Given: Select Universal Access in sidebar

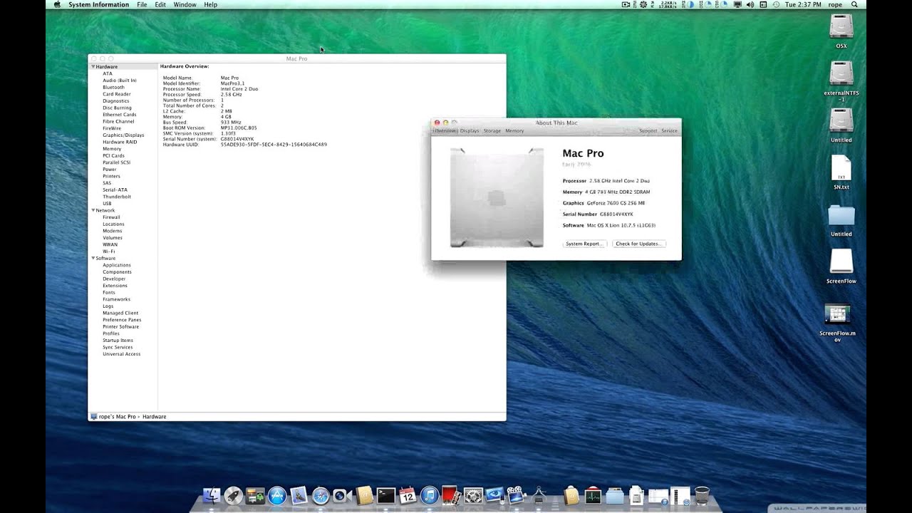Looking at the screenshot, I should (x=121, y=354).
